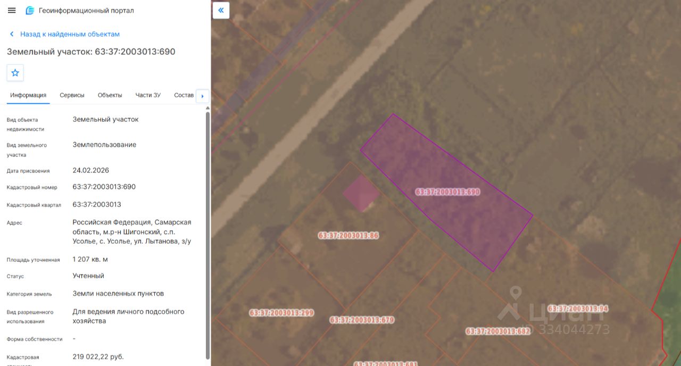Click the small shaded building polygon on map
The height and width of the screenshot is (366, 681).
tap(361, 194)
